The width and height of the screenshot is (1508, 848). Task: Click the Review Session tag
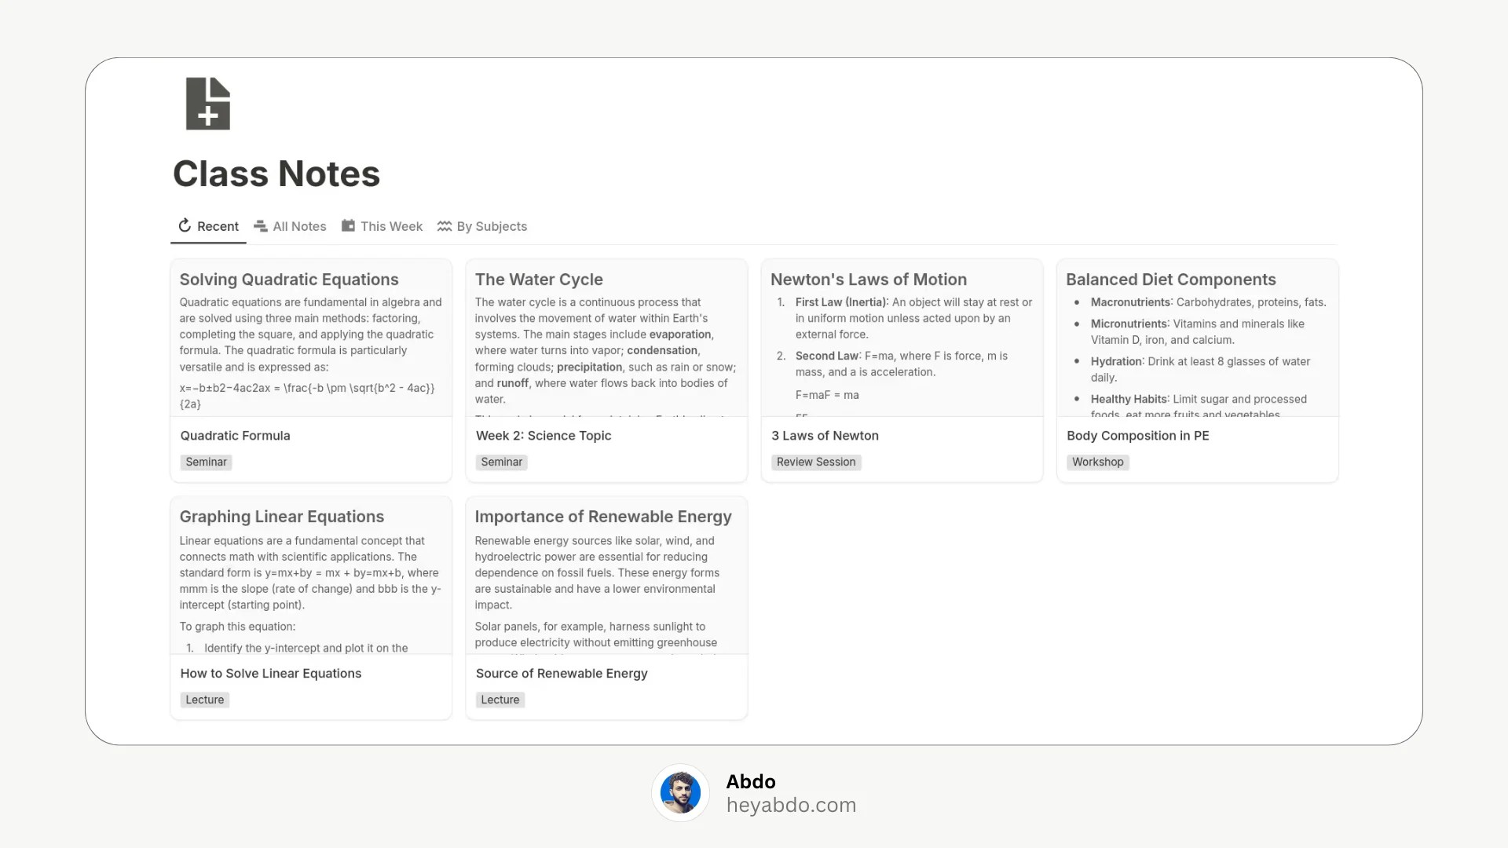tap(816, 462)
